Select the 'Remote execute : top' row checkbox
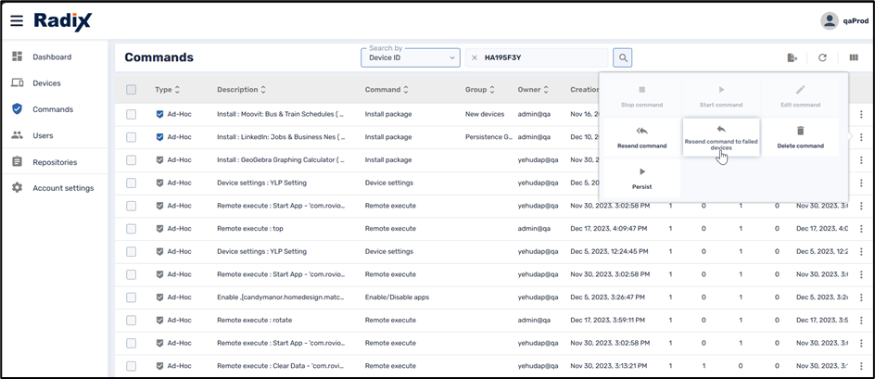Viewport: 875px width, 379px height. pyautogui.click(x=131, y=228)
